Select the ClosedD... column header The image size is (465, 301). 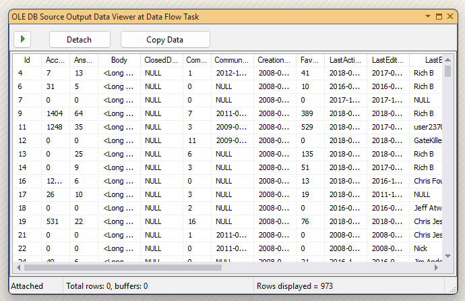162,60
